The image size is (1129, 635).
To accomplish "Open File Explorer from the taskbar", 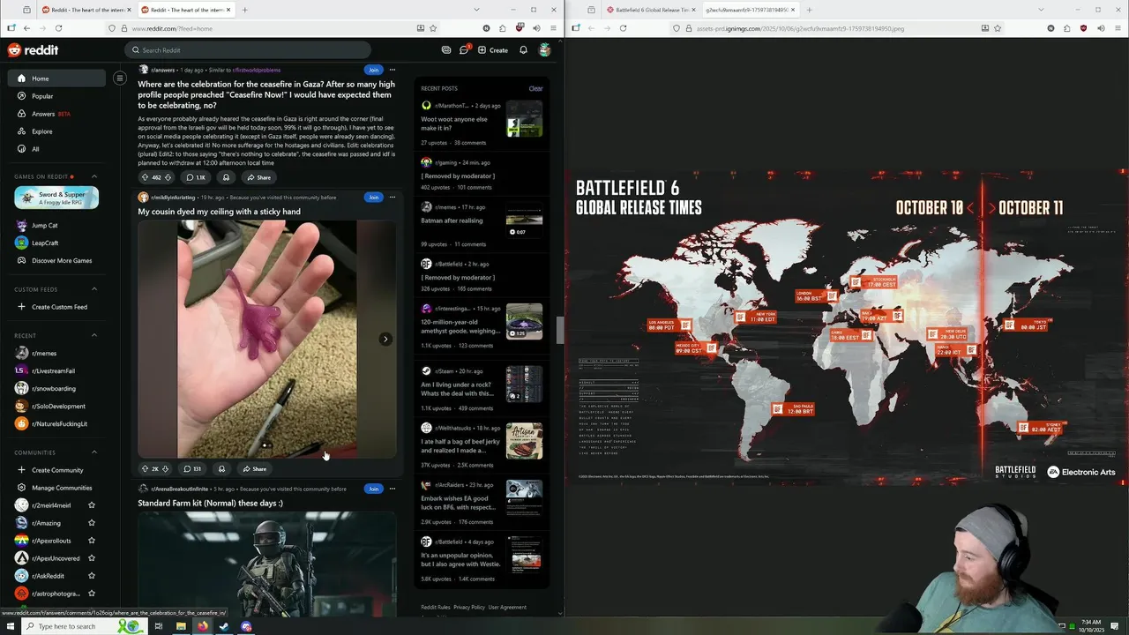I will point(181,626).
